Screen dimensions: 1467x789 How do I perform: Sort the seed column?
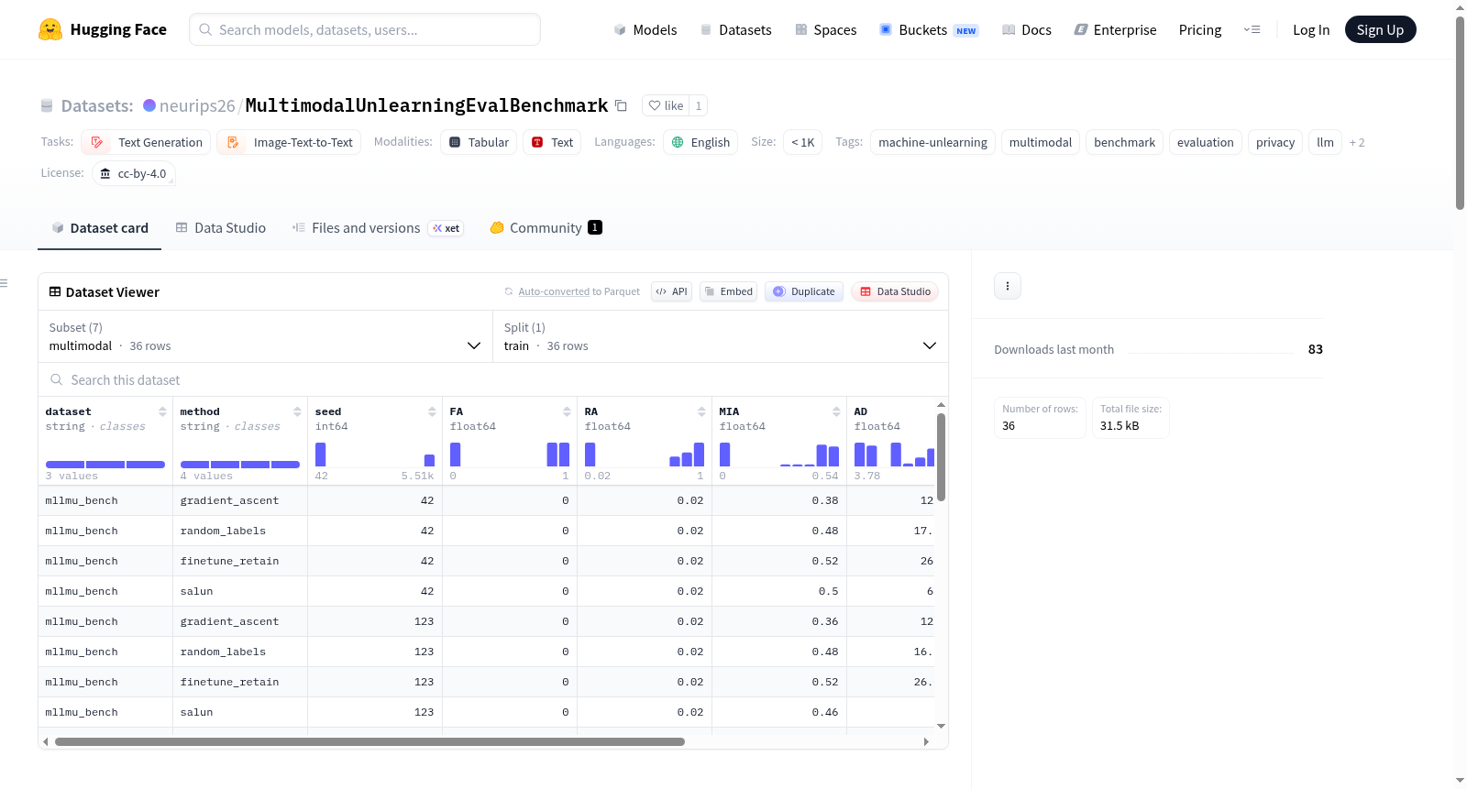click(x=432, y=411)
